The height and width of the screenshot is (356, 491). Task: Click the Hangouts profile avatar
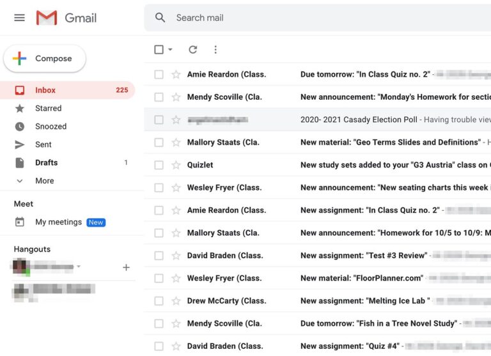pos(20,267)
